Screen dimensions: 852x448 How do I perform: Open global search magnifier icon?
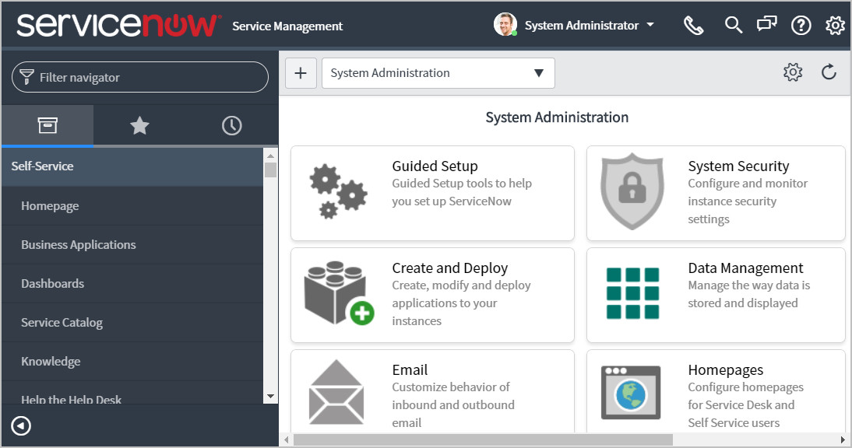coord(733,26)
